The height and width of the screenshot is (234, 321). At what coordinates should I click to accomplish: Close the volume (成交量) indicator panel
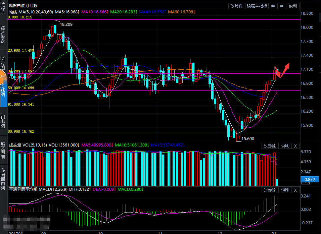295,146
